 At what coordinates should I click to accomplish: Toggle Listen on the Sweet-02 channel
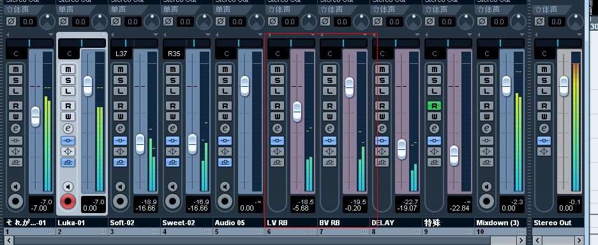click(173, 91)
